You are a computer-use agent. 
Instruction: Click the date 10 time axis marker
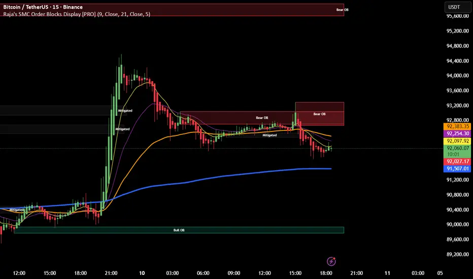click(142, 273)
